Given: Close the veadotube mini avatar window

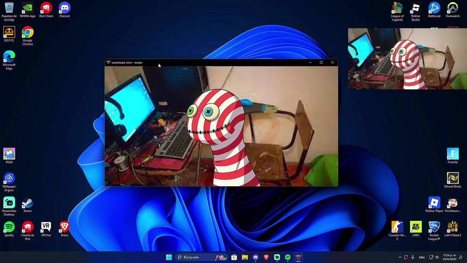Looking at the screenshot, I should 332,62.
